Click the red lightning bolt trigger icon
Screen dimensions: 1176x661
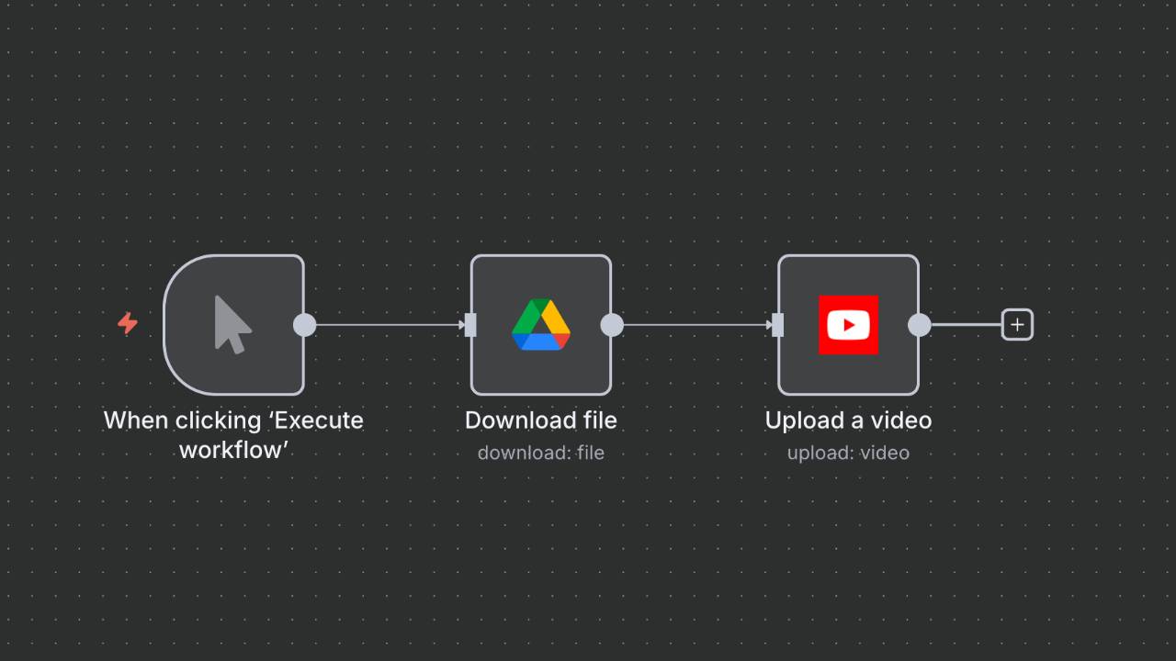128,323
